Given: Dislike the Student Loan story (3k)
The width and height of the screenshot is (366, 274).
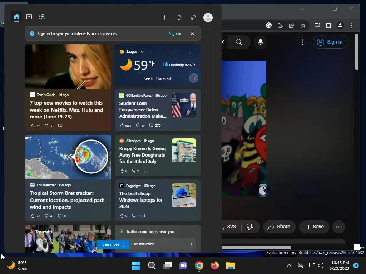Looking at the screenshot, I should tap(140, 125).
